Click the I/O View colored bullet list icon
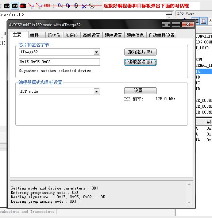Screen dimensions: 212x218 point(204,21)
